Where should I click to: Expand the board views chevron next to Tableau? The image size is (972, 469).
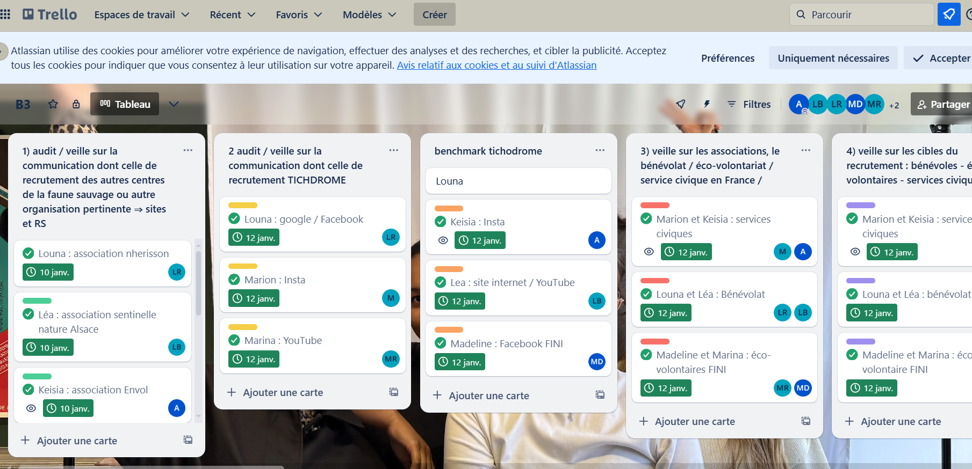[x=174, y=104]
